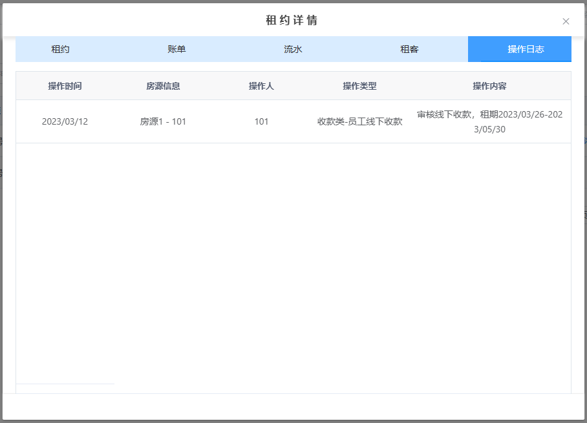
Task: Click the blank footer bar of the dialog
Action: (293, 406)
